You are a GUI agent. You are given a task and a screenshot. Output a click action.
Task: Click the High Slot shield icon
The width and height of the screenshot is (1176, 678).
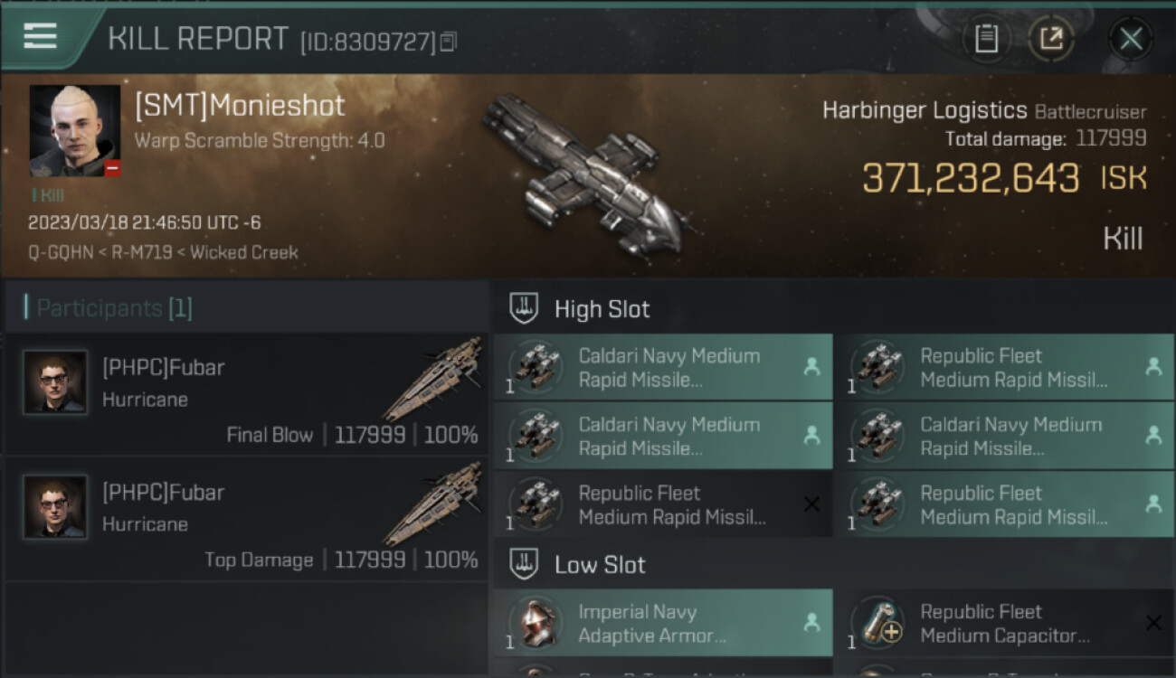[x=525, y=308]
